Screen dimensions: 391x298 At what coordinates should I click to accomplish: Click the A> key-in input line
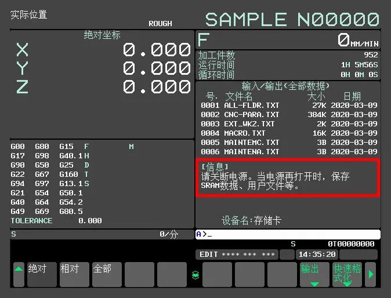coord(288,234)
